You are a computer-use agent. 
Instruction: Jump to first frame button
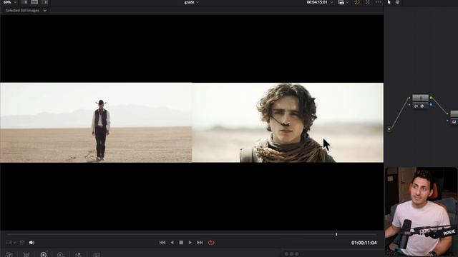click(x=162, y=243)
